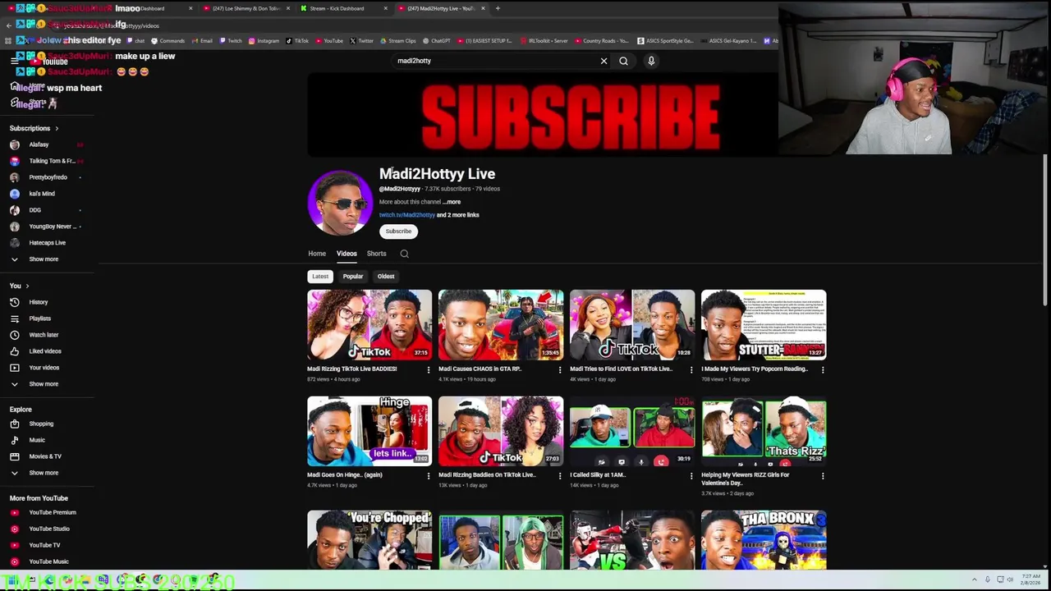1051x591 pixels.
Task: Focus the search field containing madi2hotty
Action: click(493, 61)
